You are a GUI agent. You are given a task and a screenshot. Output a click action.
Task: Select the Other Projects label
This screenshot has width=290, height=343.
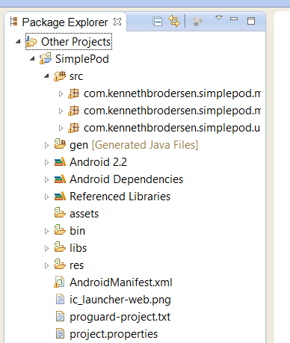click(x=76, y=42)
